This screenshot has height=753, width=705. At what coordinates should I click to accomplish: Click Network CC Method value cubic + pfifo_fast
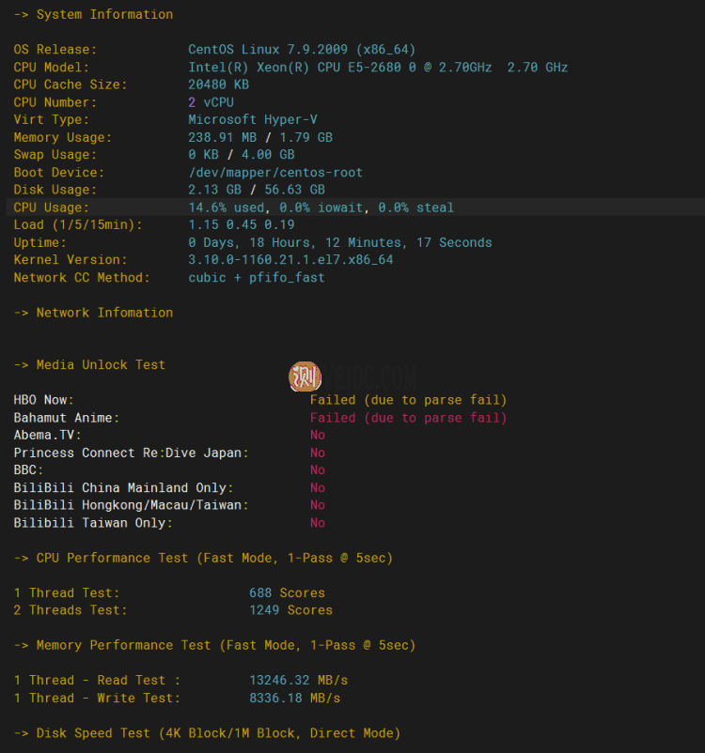tap(257, 278)
